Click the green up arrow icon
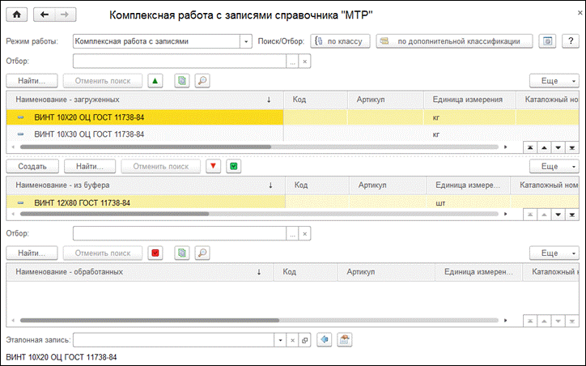The width and height of the screenshot is (586, 366). coord(155,81)
